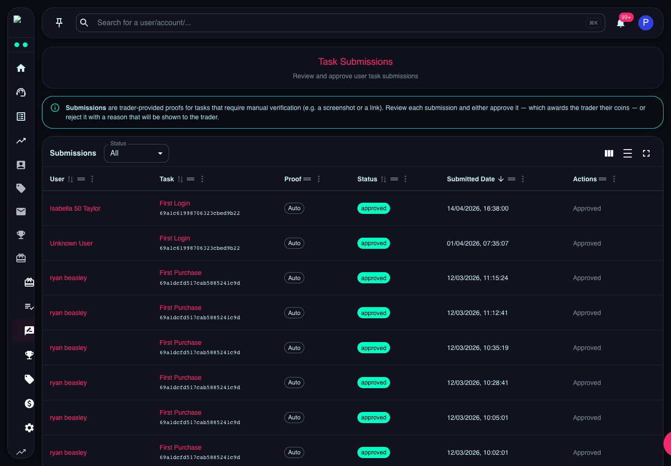
Task: Click the Proof column header label
Action: click(x=293, y=179)
